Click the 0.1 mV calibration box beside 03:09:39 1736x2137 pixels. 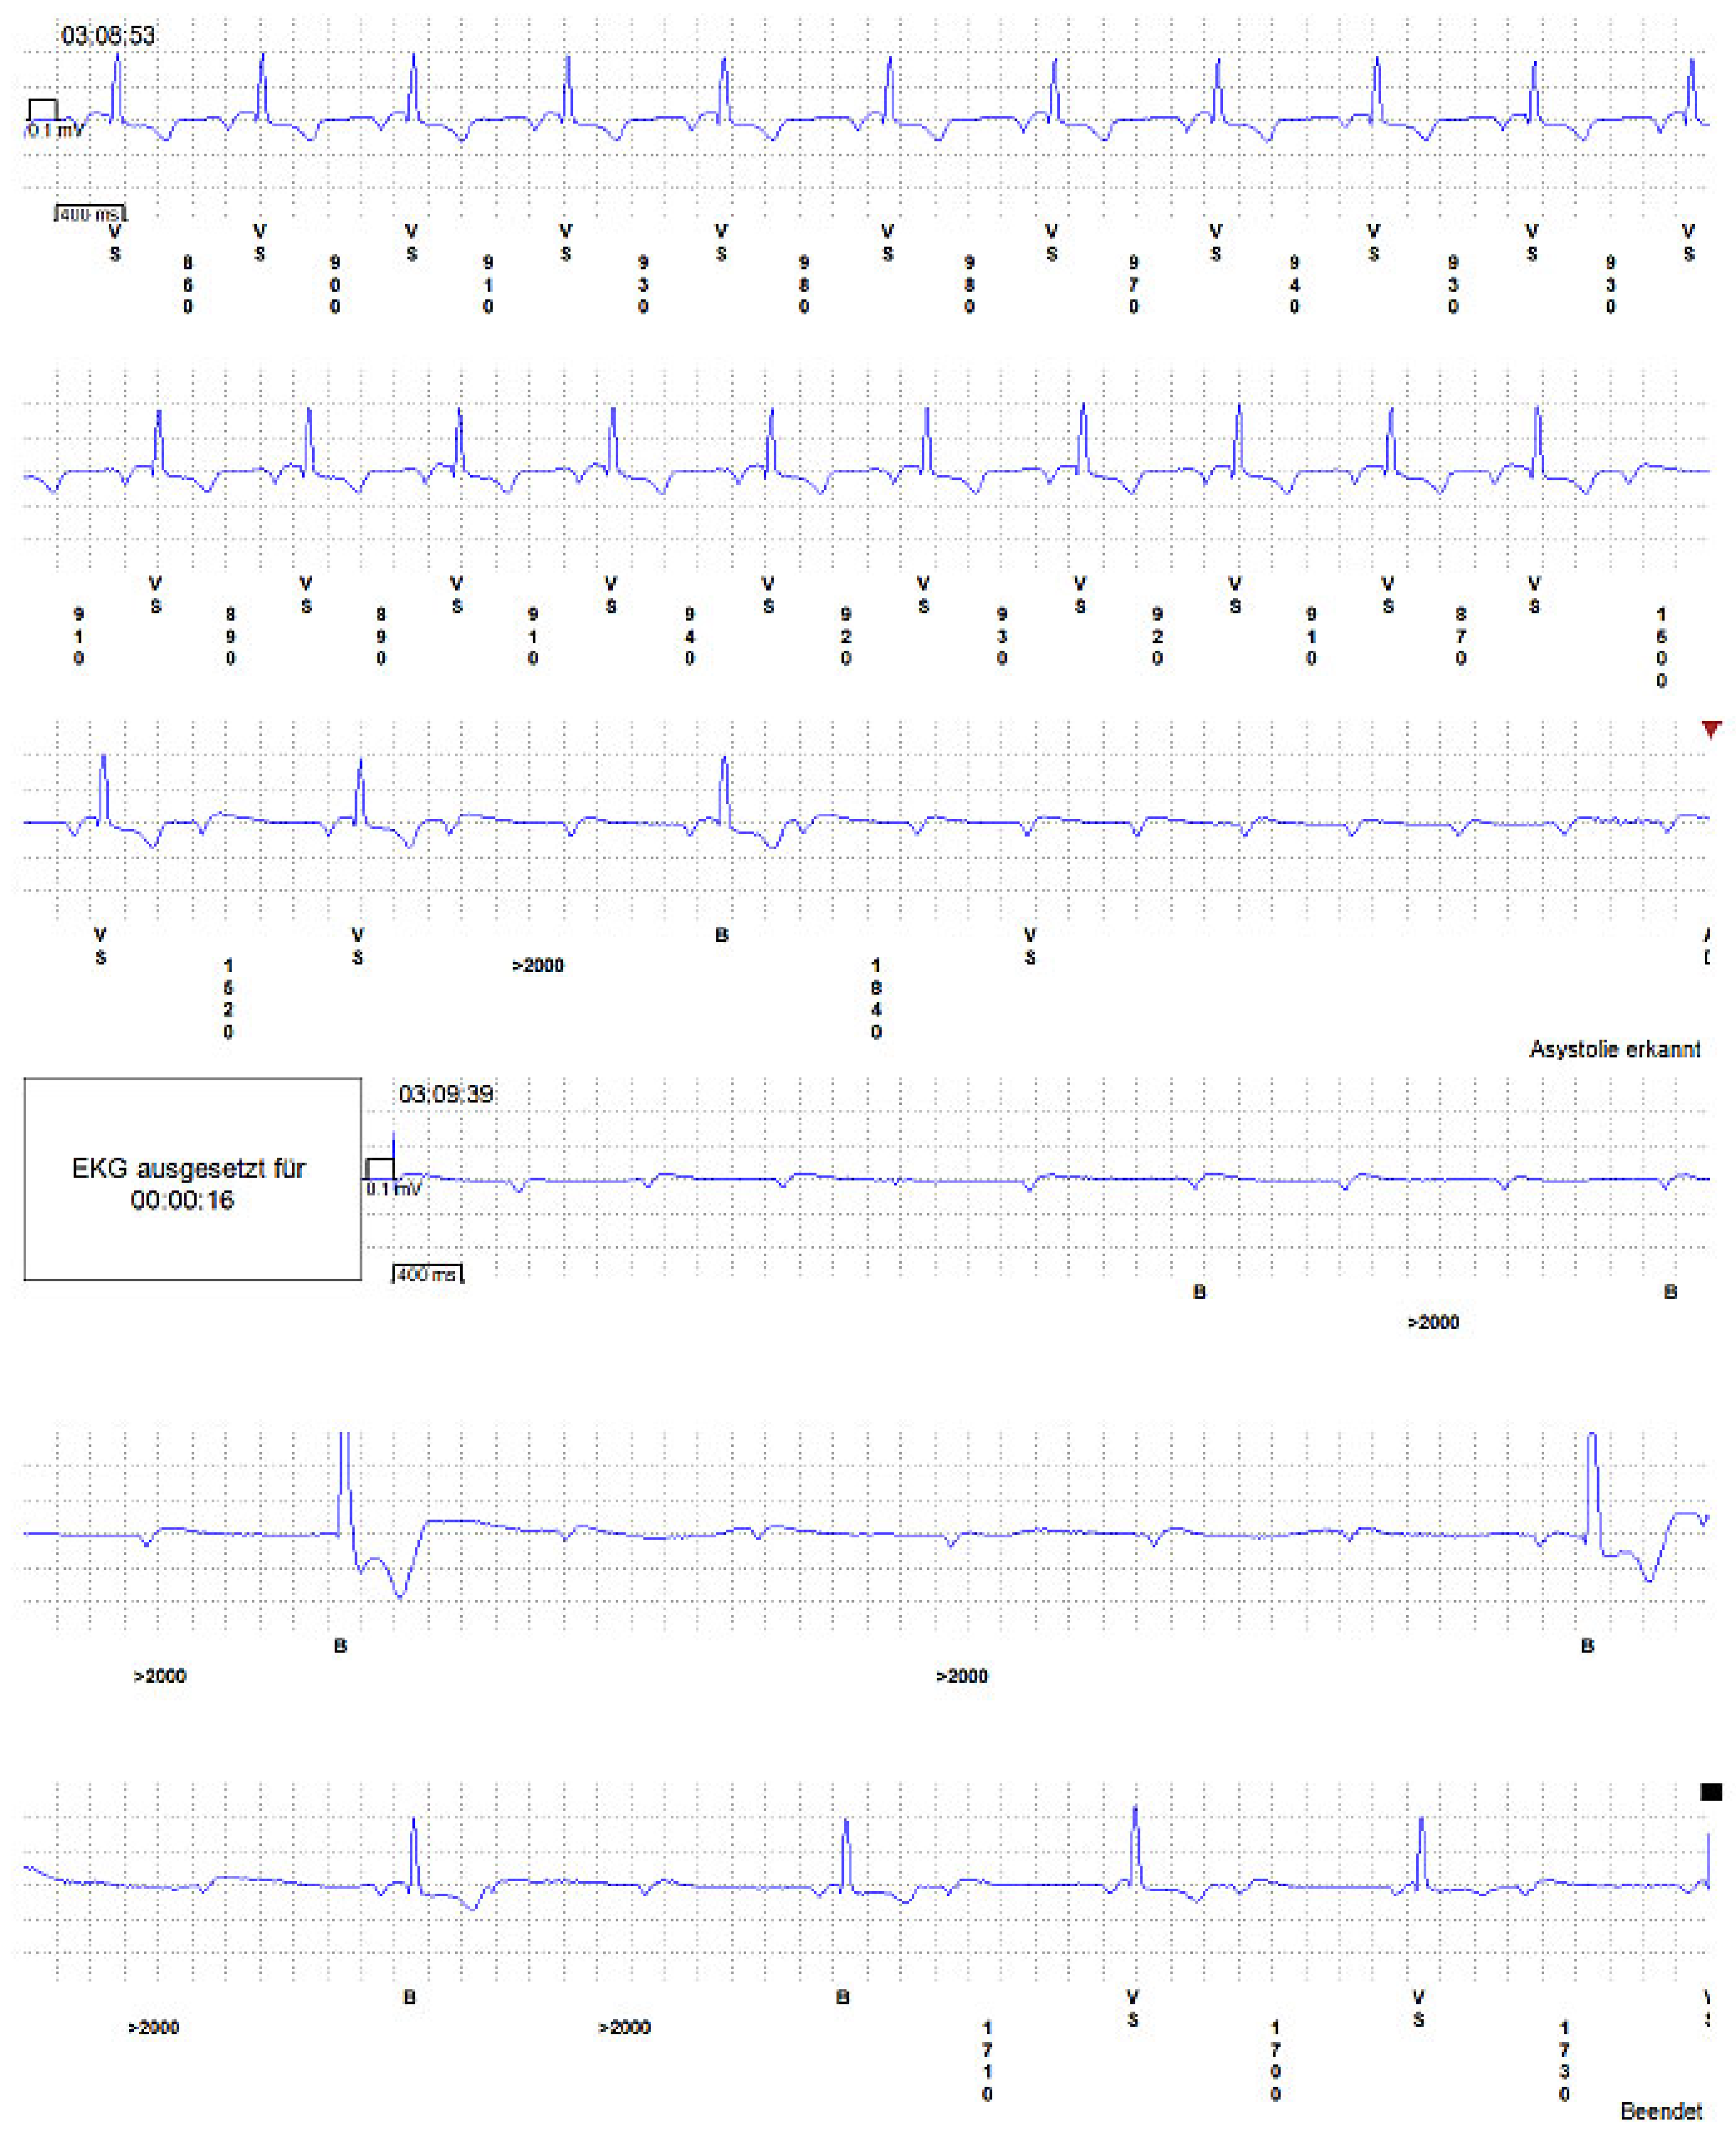point(380,1168)
